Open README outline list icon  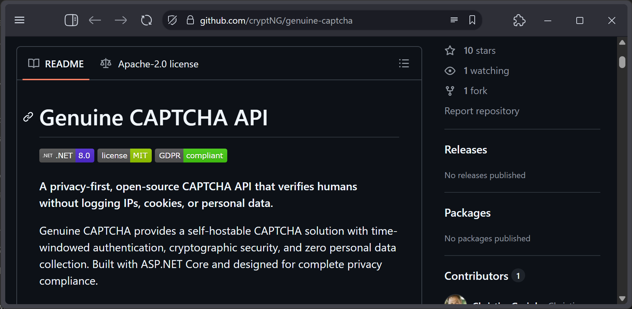[x=404, y=64]
